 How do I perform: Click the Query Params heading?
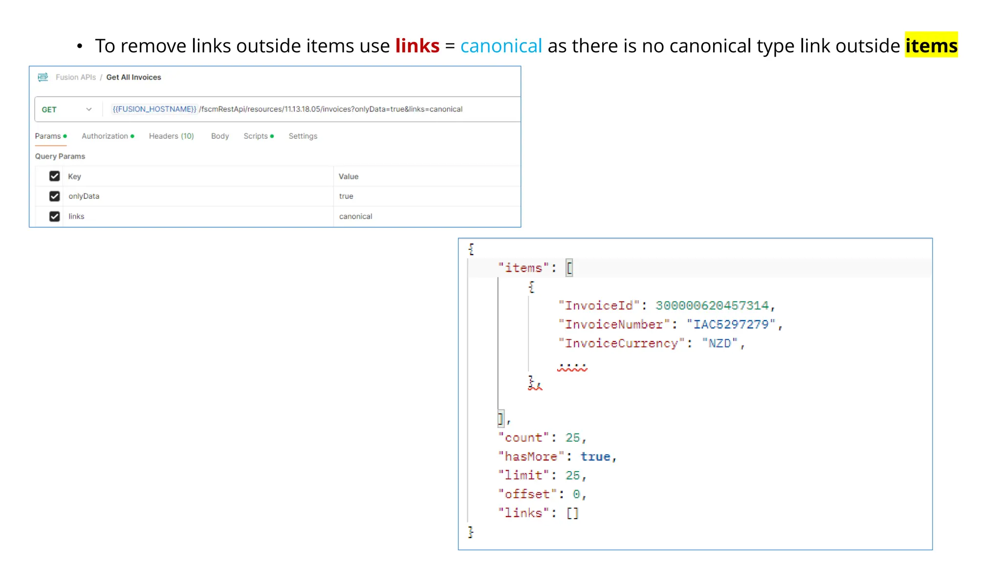point(60,156)
